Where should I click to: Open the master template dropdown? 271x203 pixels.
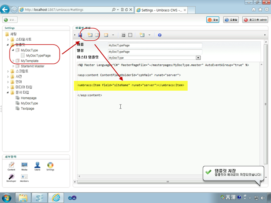click(x=198, y=58)
